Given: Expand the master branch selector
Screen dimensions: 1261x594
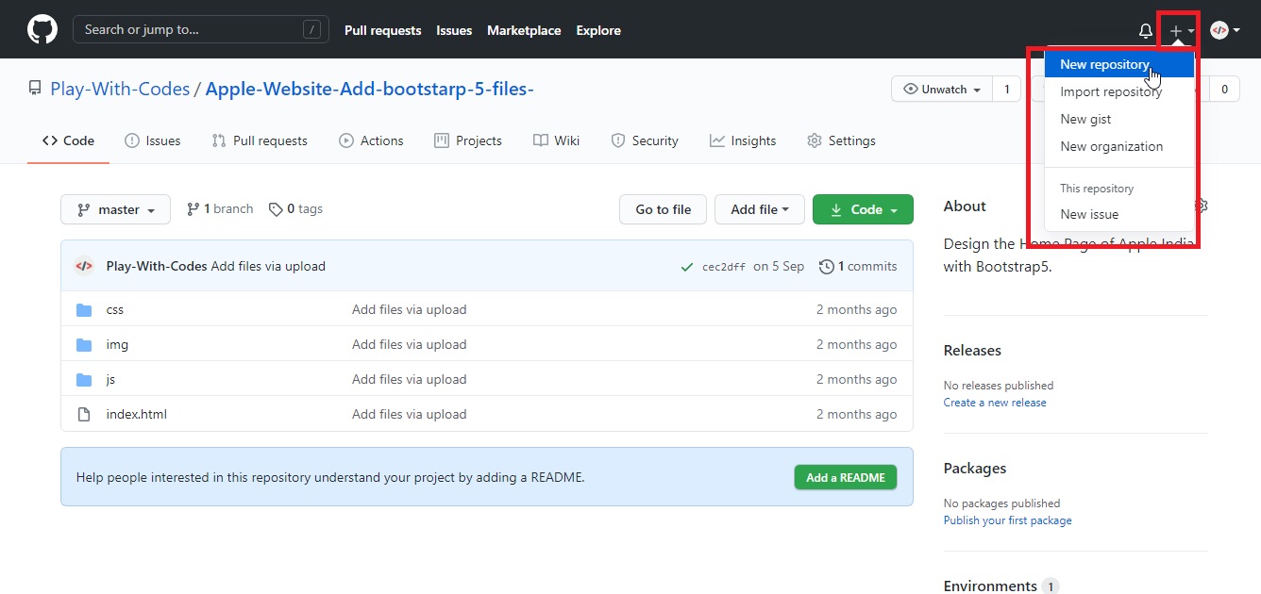Looking at the screenshot, I should click(x=115, y=209).
